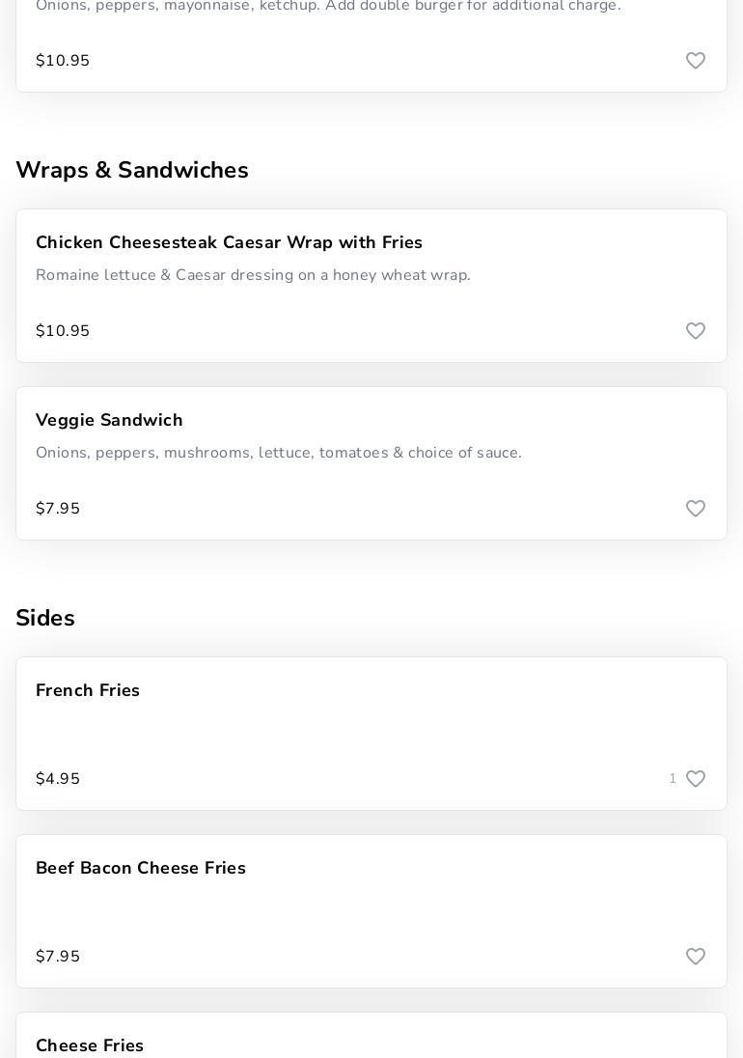Favorite the Chicken Cheesesteak Caesar Wrap
Screen dimensions: 743x1058
696,331
